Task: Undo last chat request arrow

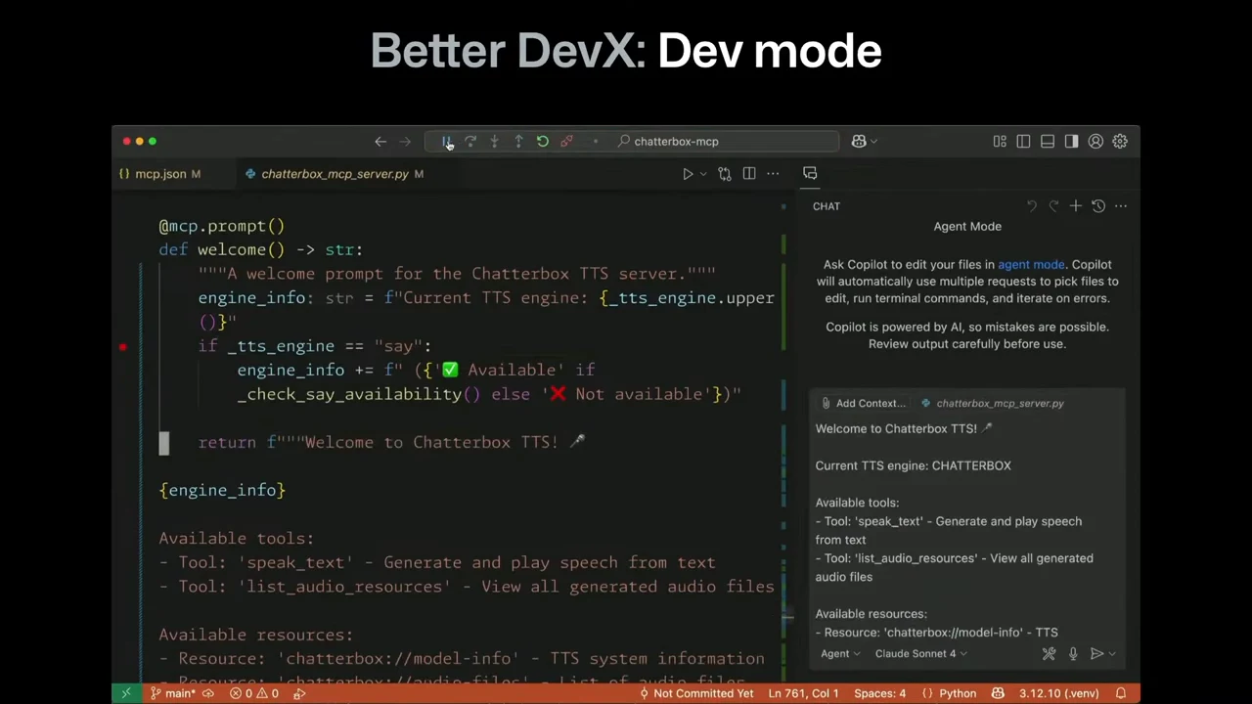Action: pos(1032,206)
